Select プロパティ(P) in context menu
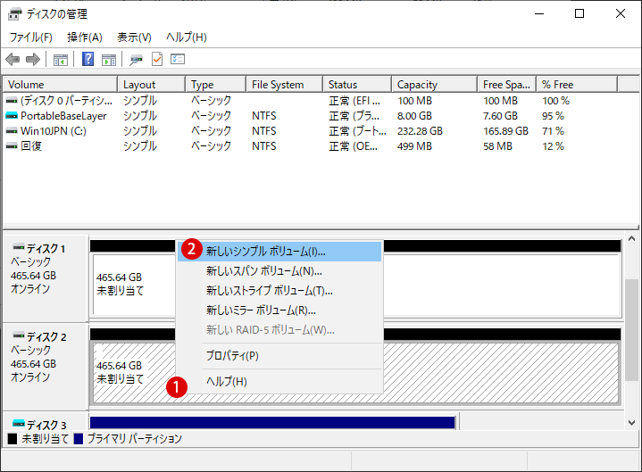This screenshot has width=642, height=472. tap(279, 356)
